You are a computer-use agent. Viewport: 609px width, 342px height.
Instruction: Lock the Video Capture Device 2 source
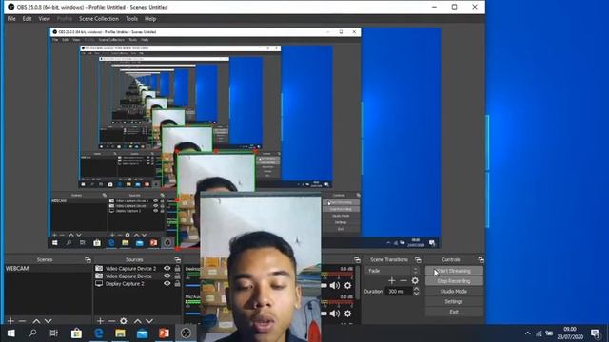coord(178,268)
